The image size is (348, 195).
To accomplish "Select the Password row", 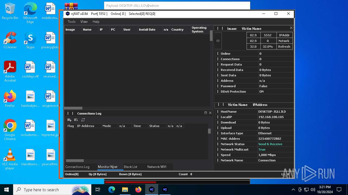I will click(x=254, y=86).
